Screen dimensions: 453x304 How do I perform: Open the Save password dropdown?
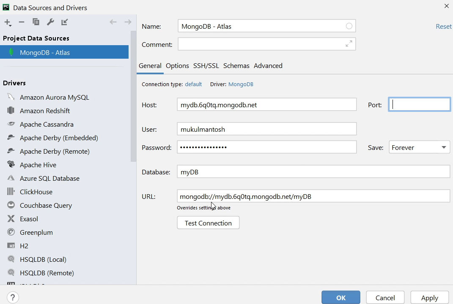(419, 147)
